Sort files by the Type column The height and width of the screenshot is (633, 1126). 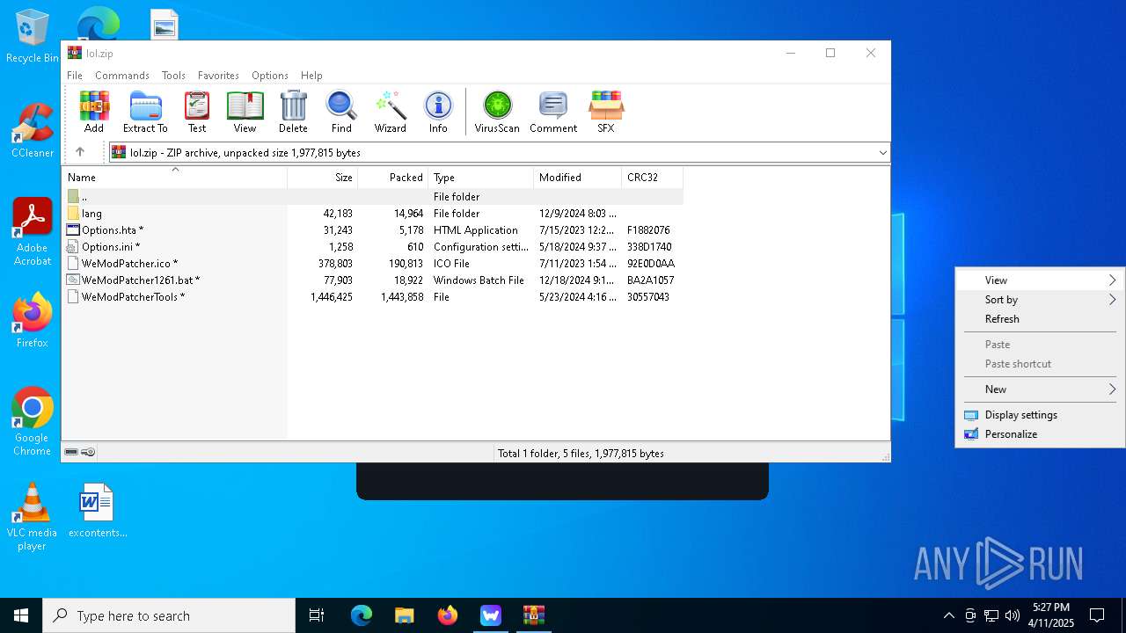(x=481, y=178)
